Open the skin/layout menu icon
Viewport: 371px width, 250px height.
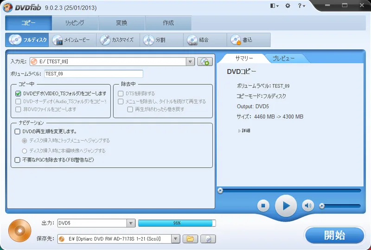(274, 6)
